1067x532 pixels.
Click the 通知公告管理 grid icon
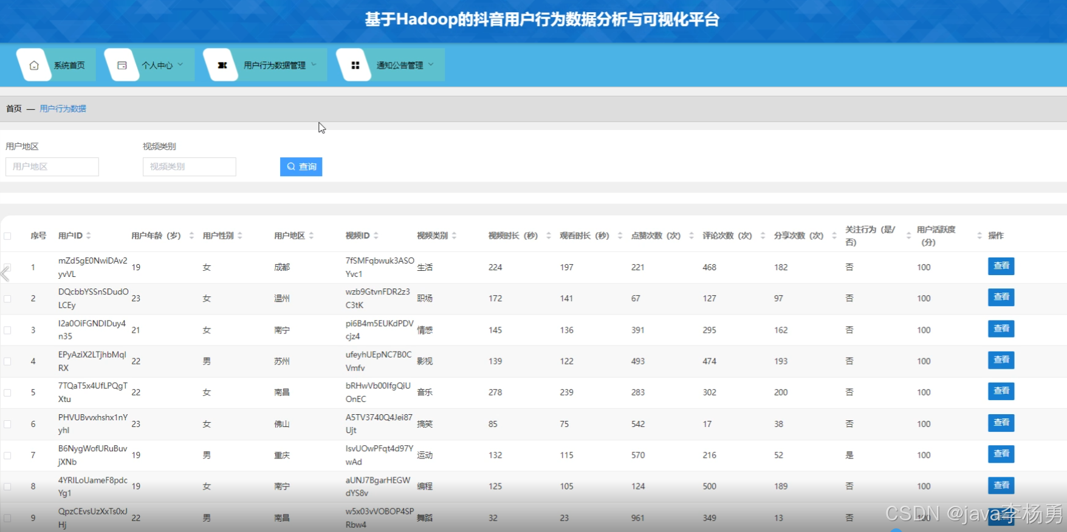click(x=355, y=65)
